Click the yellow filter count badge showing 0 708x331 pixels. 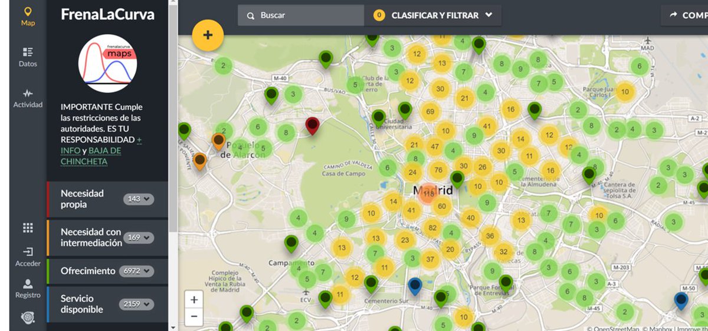click(x=379, y=15)
